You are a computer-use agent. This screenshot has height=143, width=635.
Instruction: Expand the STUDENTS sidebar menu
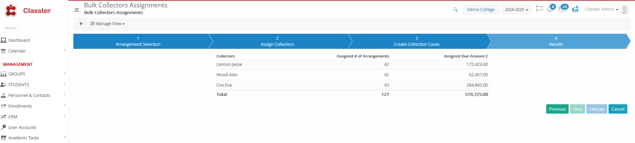tap(19, 85)
